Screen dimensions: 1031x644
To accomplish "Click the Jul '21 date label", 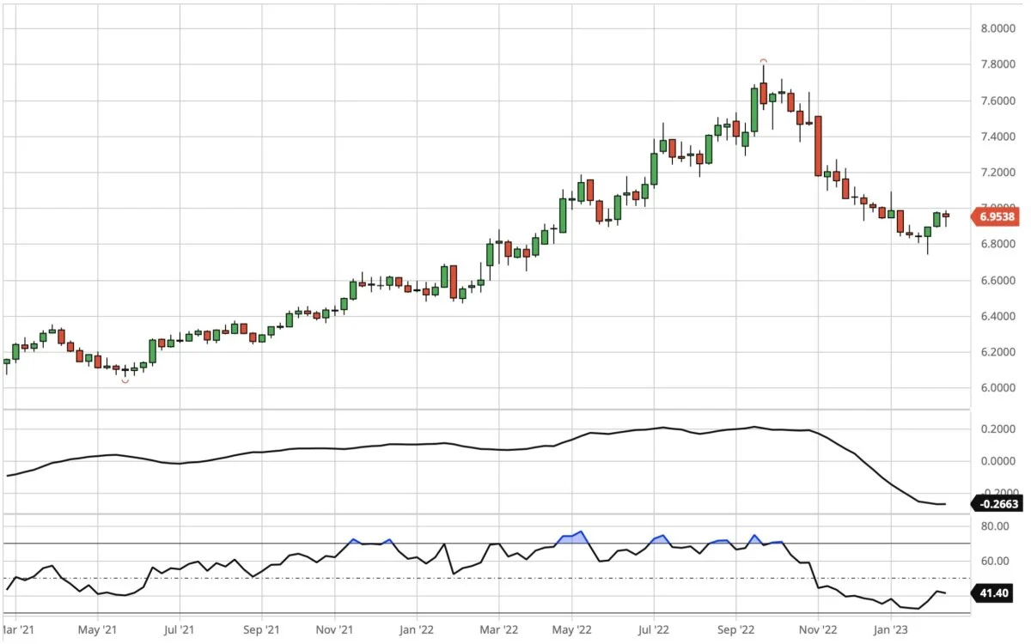I will [179, 629].
